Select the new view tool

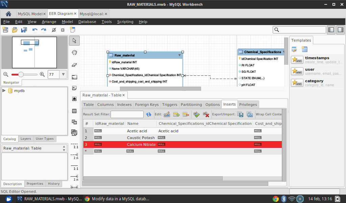tap(74, 122)
